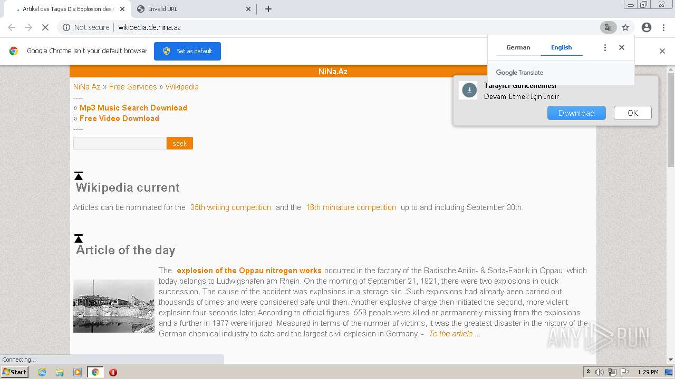Click the Oppau explosion photo thumbnail
675x379 pixels.
[114, 306]
